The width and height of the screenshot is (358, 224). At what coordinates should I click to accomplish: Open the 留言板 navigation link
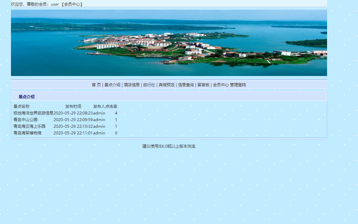[204, 85]
